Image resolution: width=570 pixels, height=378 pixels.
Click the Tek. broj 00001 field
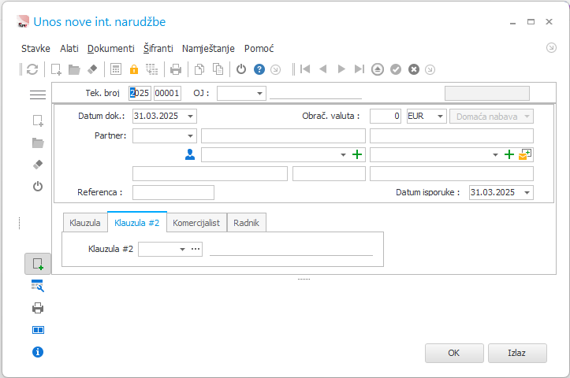click(x=167, y=94)
